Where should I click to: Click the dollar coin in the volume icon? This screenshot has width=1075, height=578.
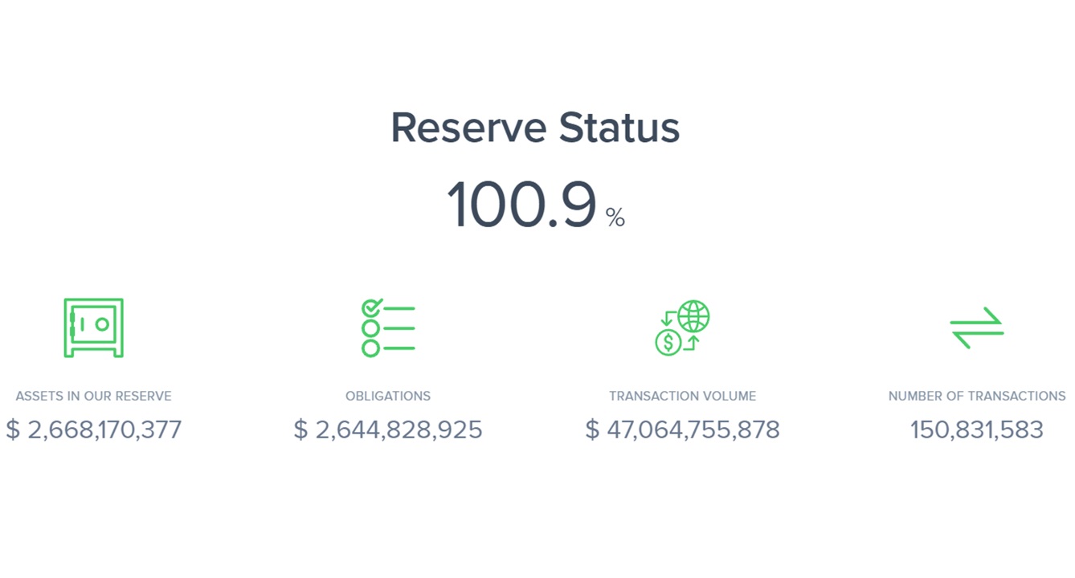[668, 343]
